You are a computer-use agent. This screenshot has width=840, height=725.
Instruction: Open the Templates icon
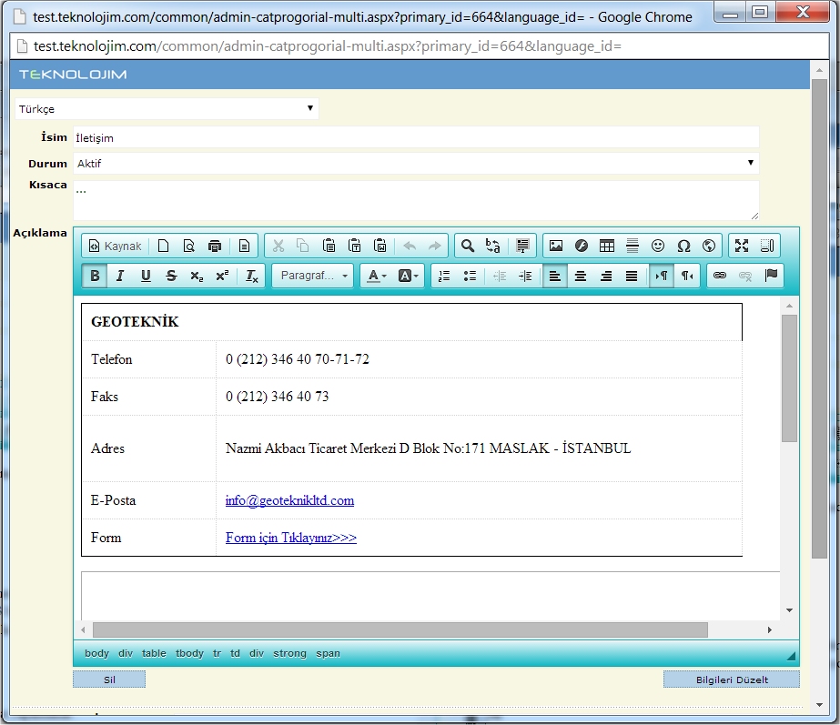(x=244, y=246)
